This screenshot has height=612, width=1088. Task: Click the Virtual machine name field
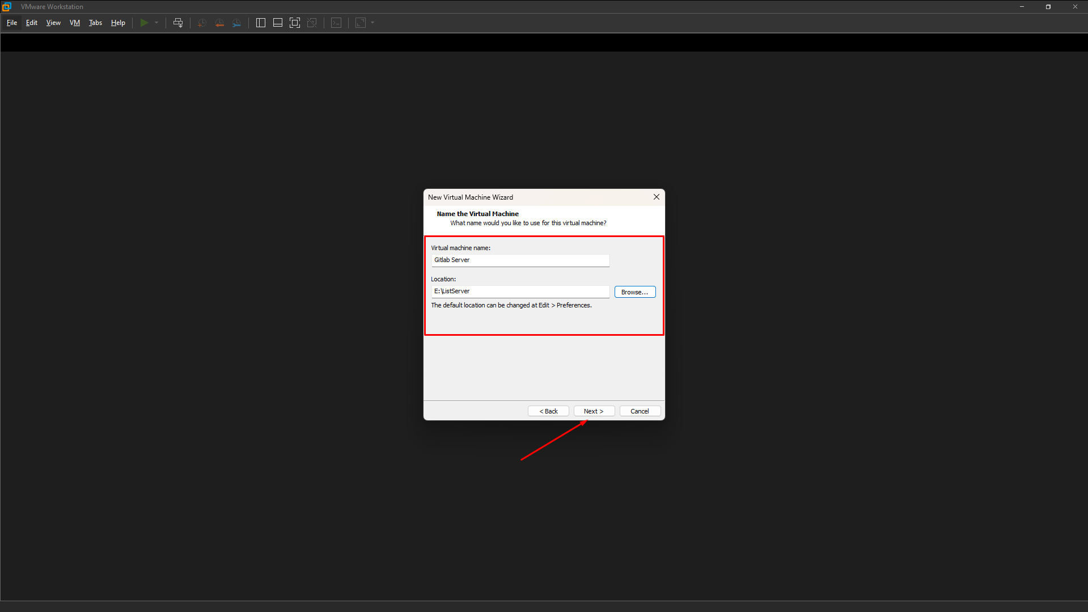(520, 260)
